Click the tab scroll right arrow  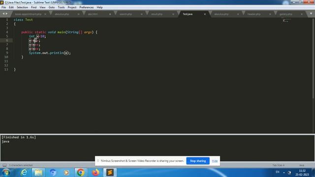pos(6,14)
